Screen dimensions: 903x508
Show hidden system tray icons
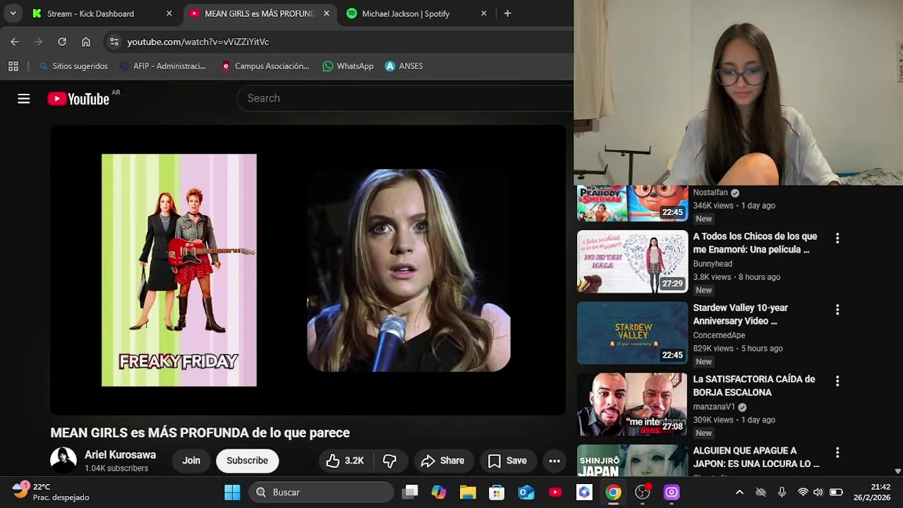[739, 492]
